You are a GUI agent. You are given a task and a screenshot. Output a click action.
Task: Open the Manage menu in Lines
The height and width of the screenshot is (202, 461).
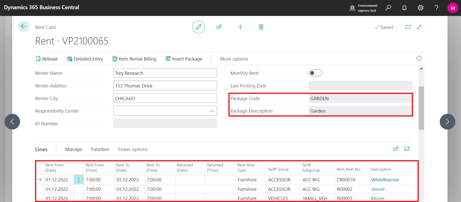73,149
